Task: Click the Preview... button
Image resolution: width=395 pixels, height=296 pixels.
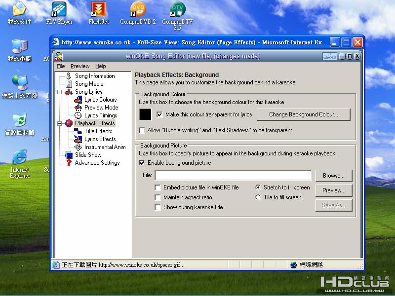Action: click(334, 190)
